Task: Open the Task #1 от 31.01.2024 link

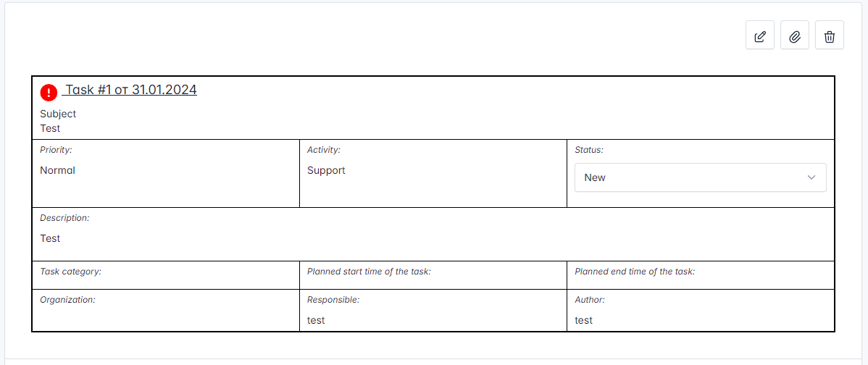Action: coord(129,90)
